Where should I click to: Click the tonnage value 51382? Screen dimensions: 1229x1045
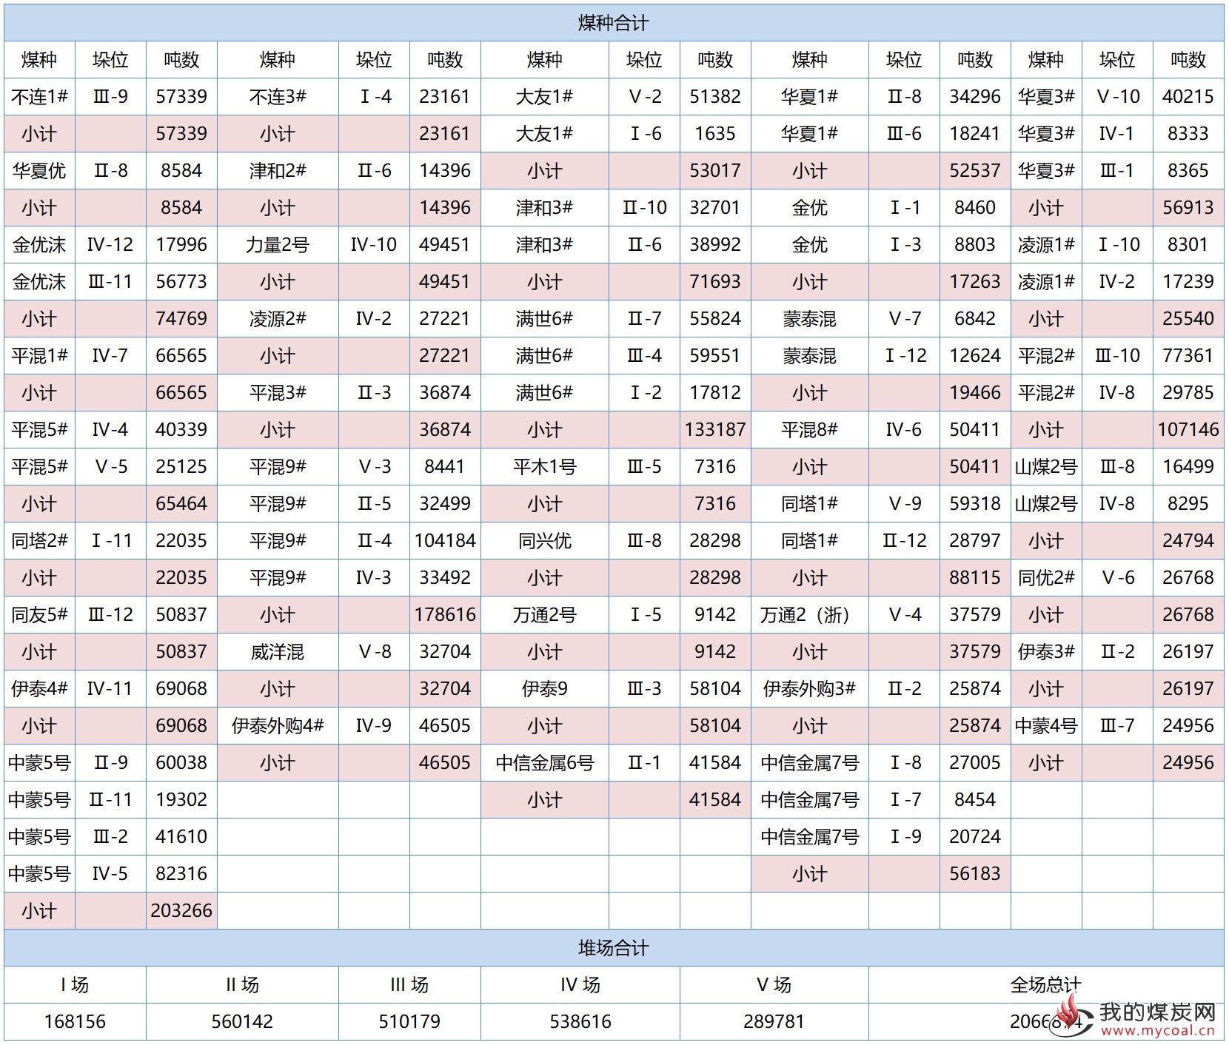715,96
